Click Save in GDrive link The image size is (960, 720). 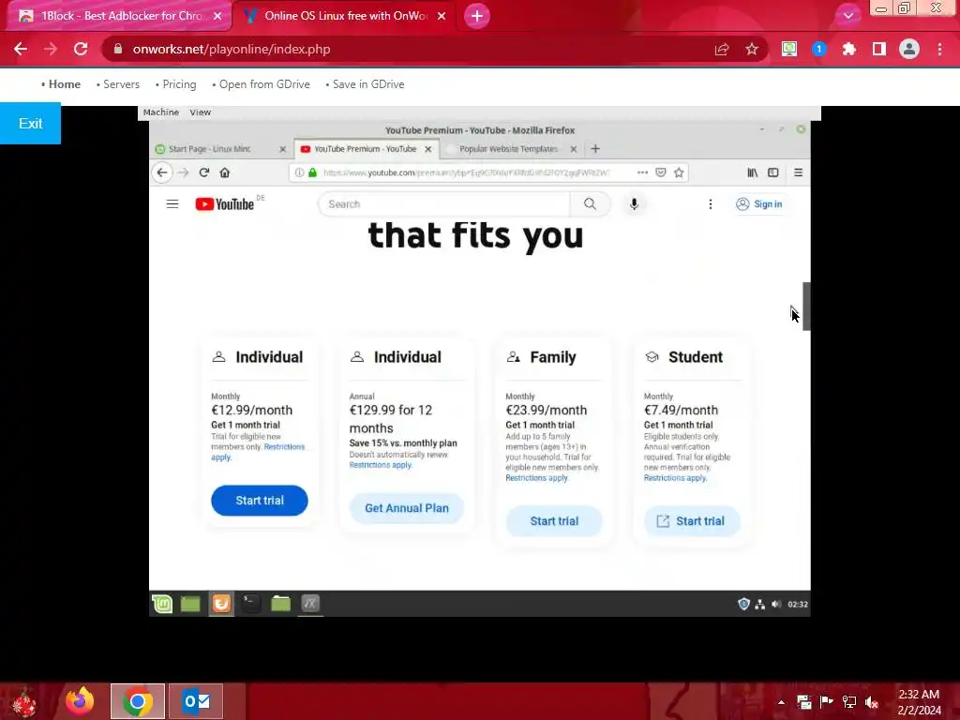(368, 84)
